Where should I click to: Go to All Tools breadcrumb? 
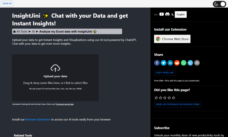click(22, 31)
